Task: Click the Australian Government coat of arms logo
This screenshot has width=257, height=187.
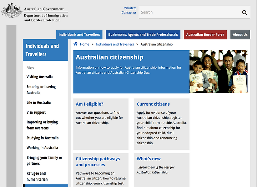Action: point(12,10)
